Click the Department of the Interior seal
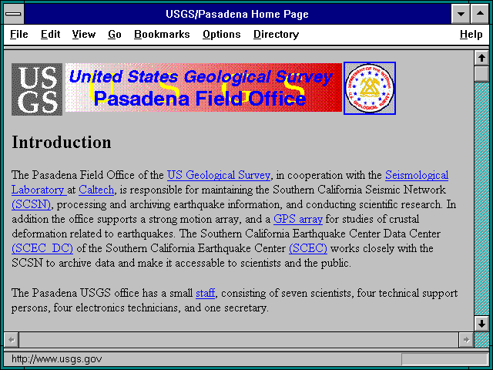Screen dimensions: 493x370 pos(370,88)
